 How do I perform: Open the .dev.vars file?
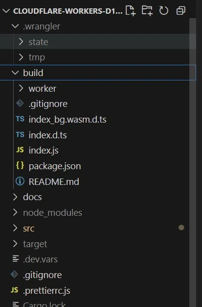tap(40, 259)
